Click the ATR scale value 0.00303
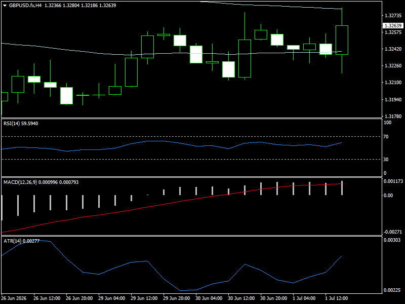 click(x=392, y=240)
